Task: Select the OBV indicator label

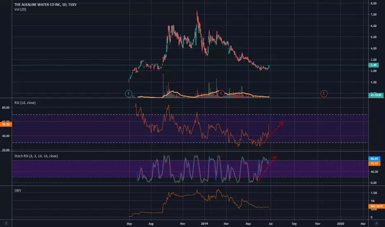Action: (x=18, y=190)
